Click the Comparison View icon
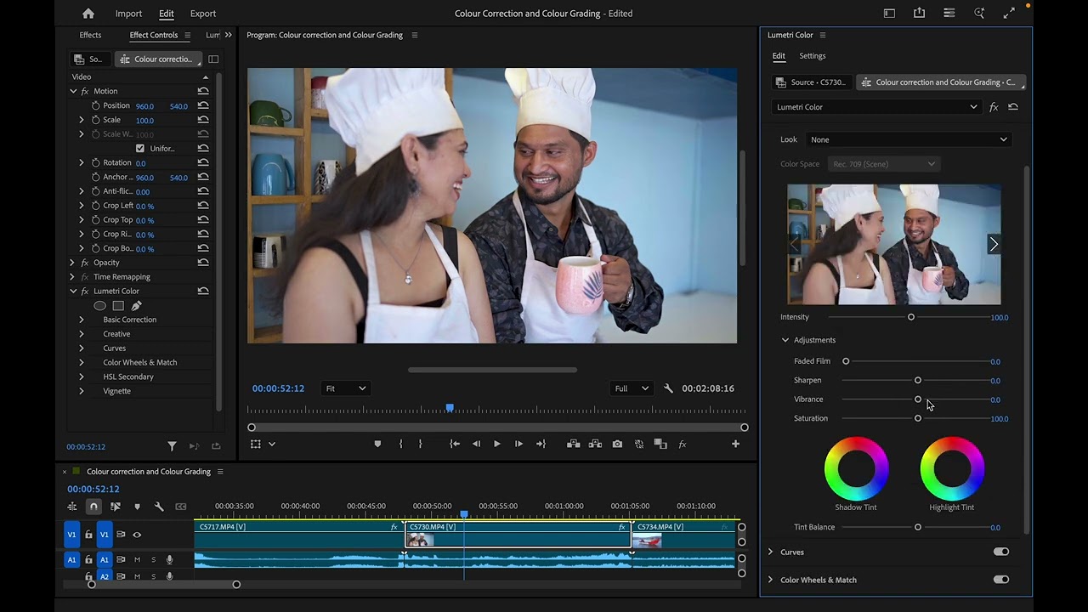 (660, 444)
